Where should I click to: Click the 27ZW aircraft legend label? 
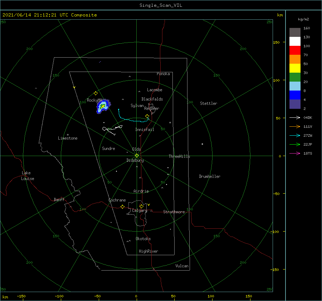click(x=308, y=136)
